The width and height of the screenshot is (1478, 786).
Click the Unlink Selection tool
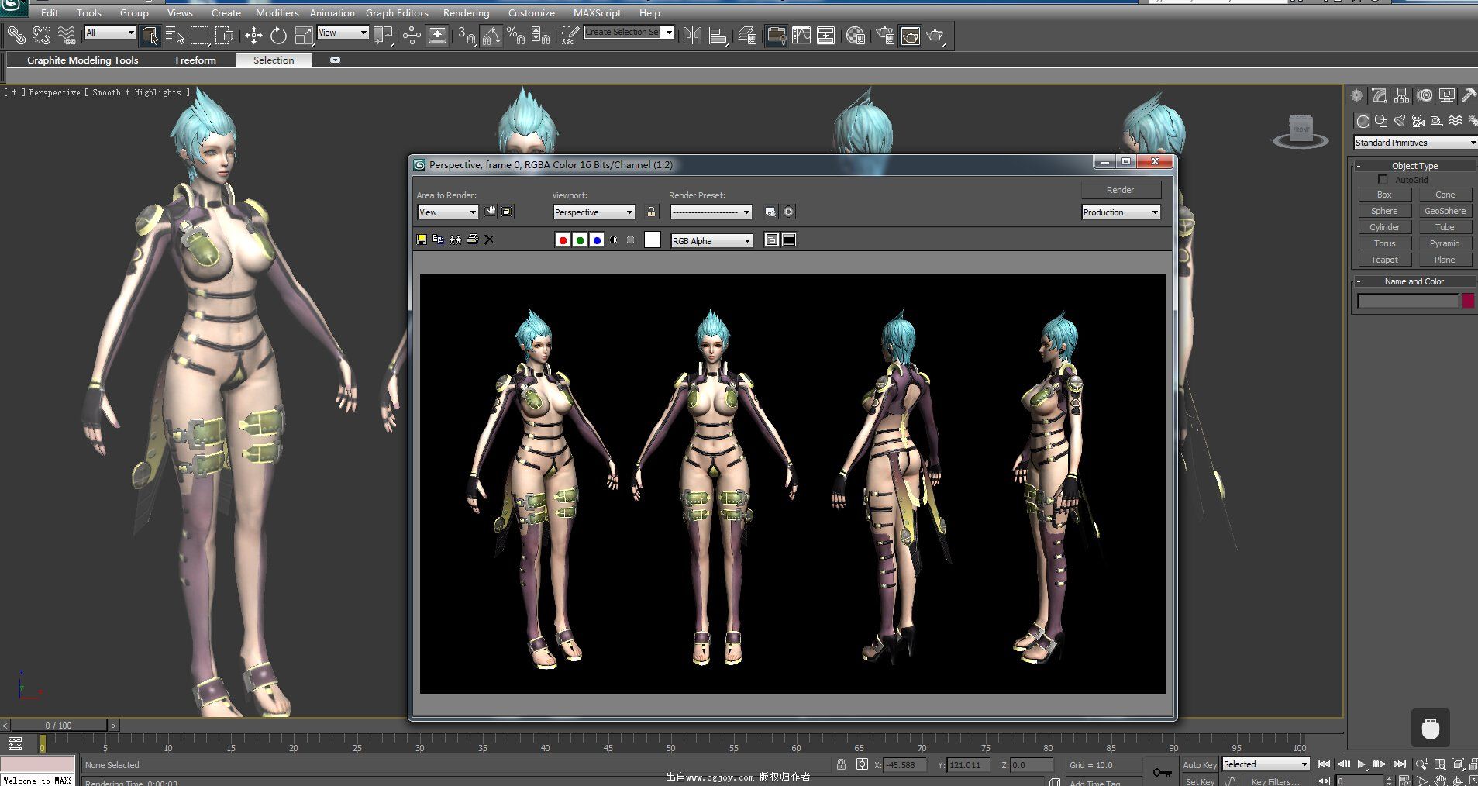pyautogui.click(x=41, y=35)
